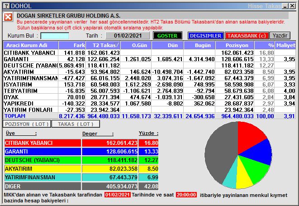Sort by Araci Kurum Adi column header

pos(31,45)
